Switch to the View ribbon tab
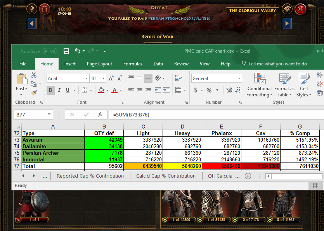The height and width of the screenshot is (231, 324). pyautogui.click(x=204, y=64)
